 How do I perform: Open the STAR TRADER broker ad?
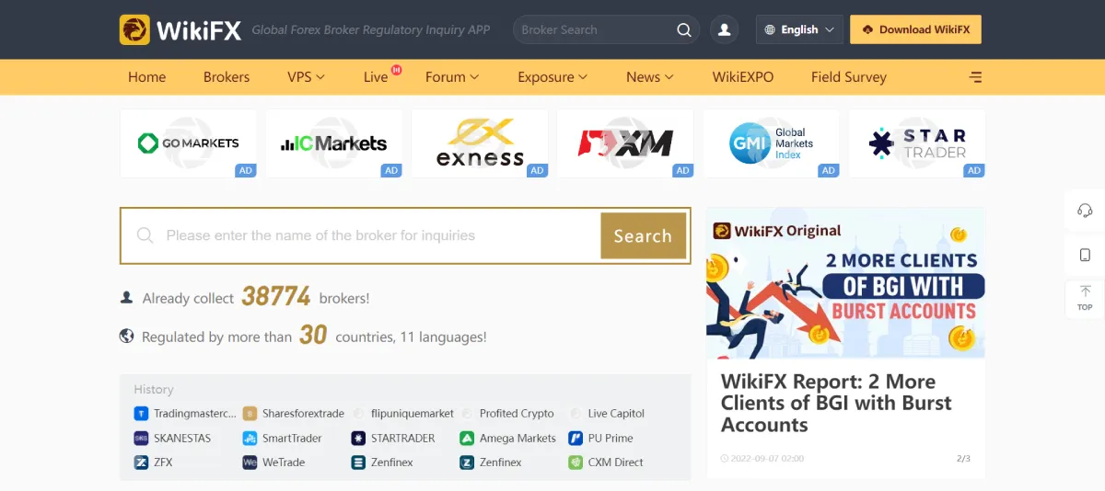917,143
